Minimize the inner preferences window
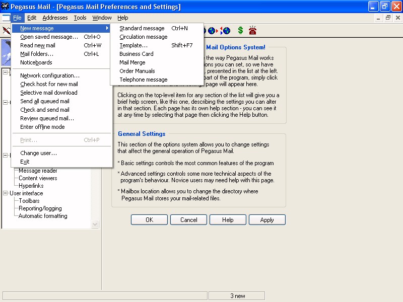Image resolution: width=403 pixels, height=302 pixels. click(x=378, y=18)
